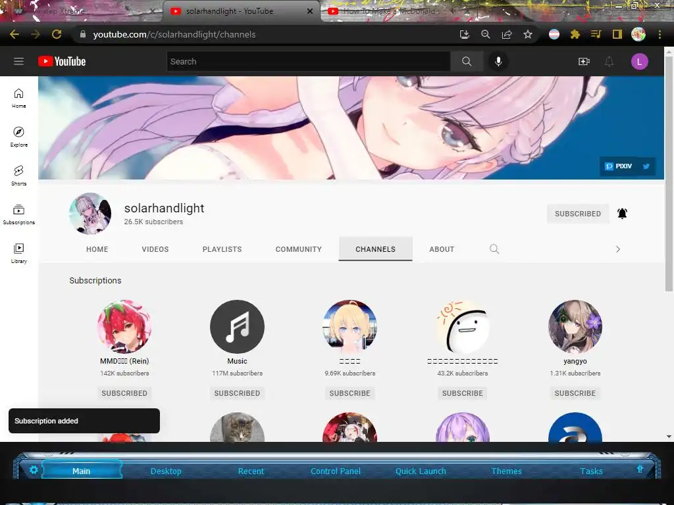Image resolution: width=674 pixels, height=505 pixels.
Task: Click SUBSCRIBED under MMD (Rein)
Action: [124, 393]
